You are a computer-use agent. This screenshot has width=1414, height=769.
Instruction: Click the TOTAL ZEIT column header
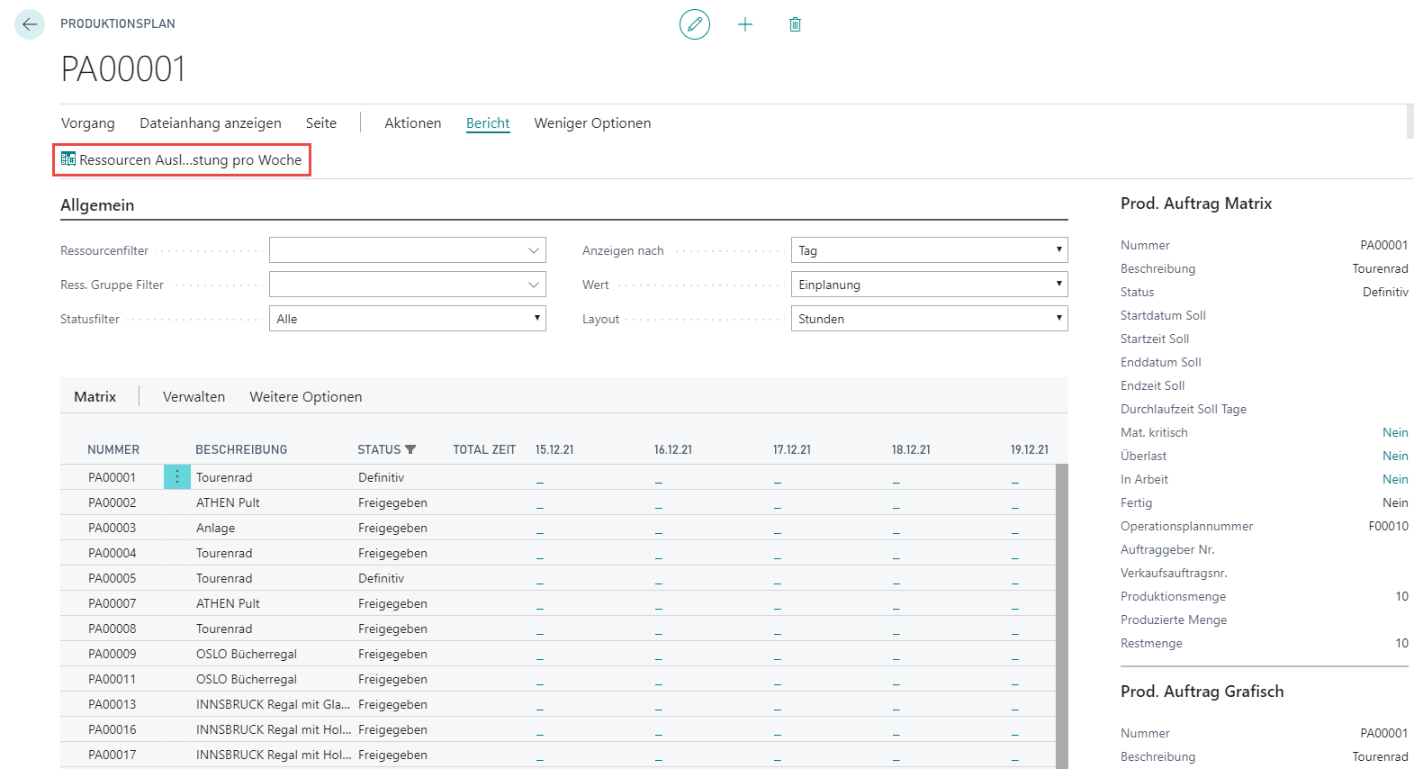tap(484, 449)
